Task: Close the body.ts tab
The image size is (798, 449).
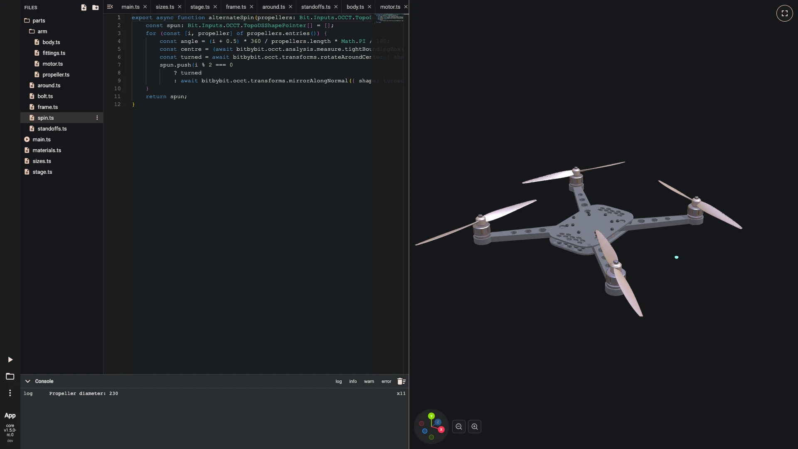Action: pos(369,7)
